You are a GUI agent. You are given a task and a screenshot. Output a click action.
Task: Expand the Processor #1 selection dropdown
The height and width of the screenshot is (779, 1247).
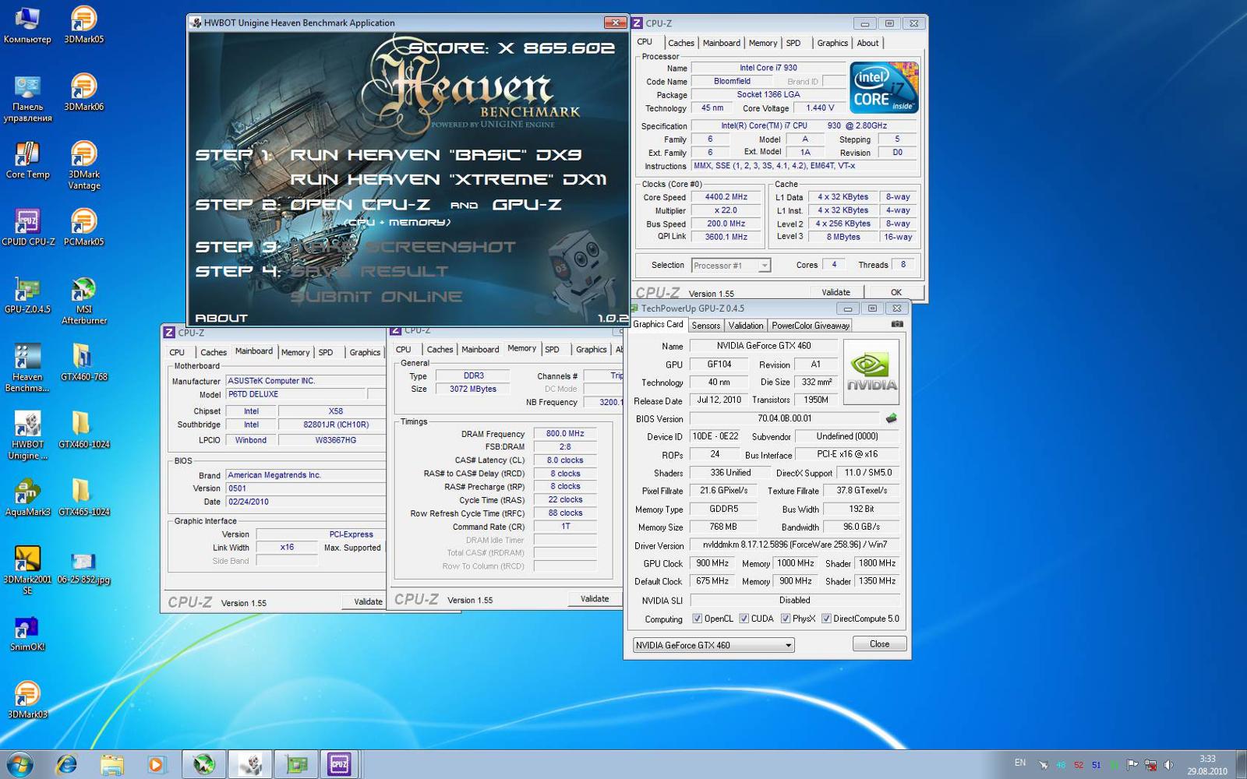coord(730,266)
